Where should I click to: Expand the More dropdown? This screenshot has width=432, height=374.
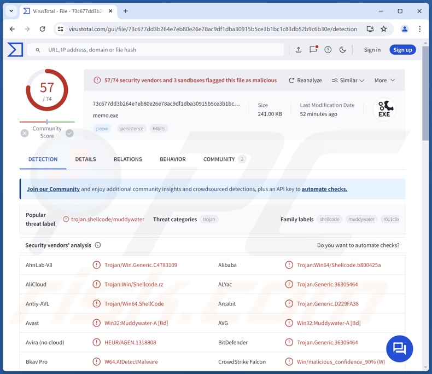(x=384, y=80)
